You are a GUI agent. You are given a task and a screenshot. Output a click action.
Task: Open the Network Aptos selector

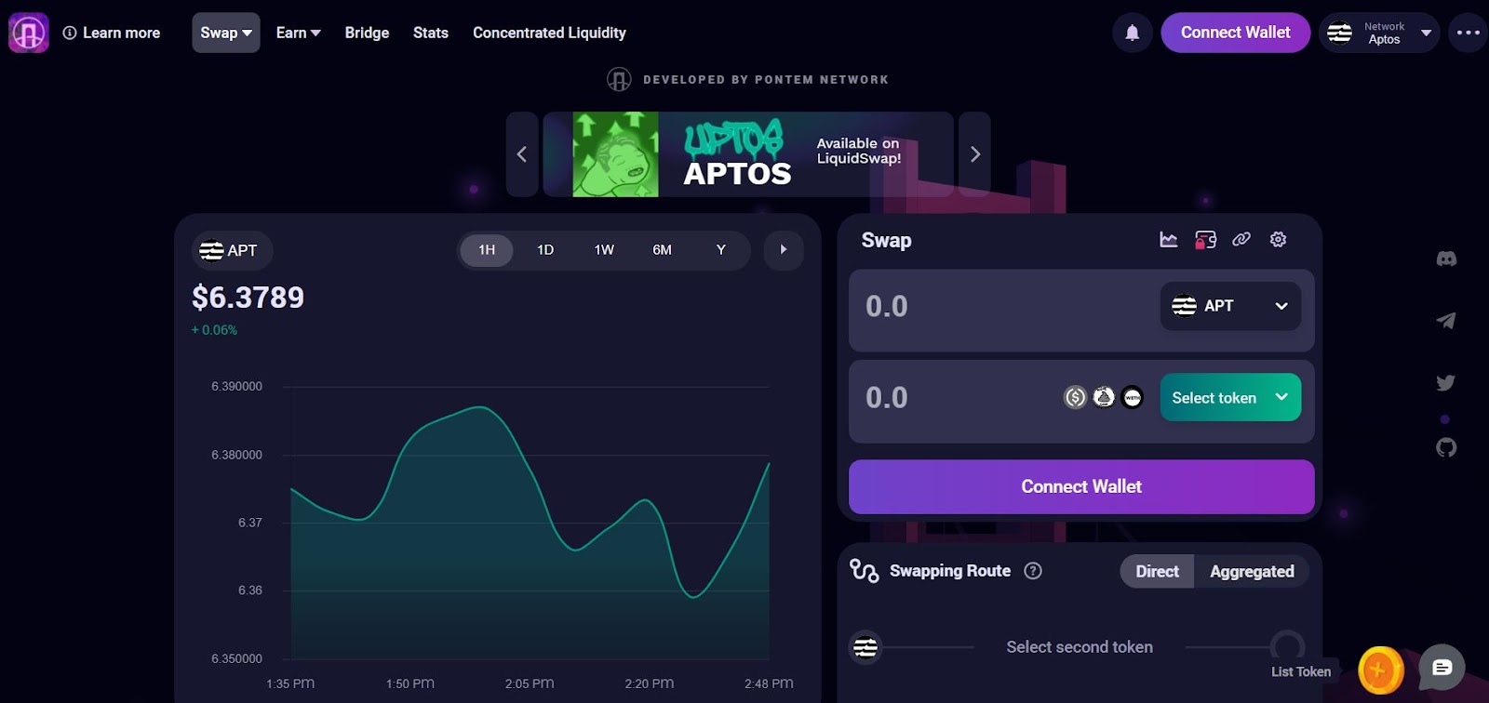pyautogui.click(x=1379, y=33)
